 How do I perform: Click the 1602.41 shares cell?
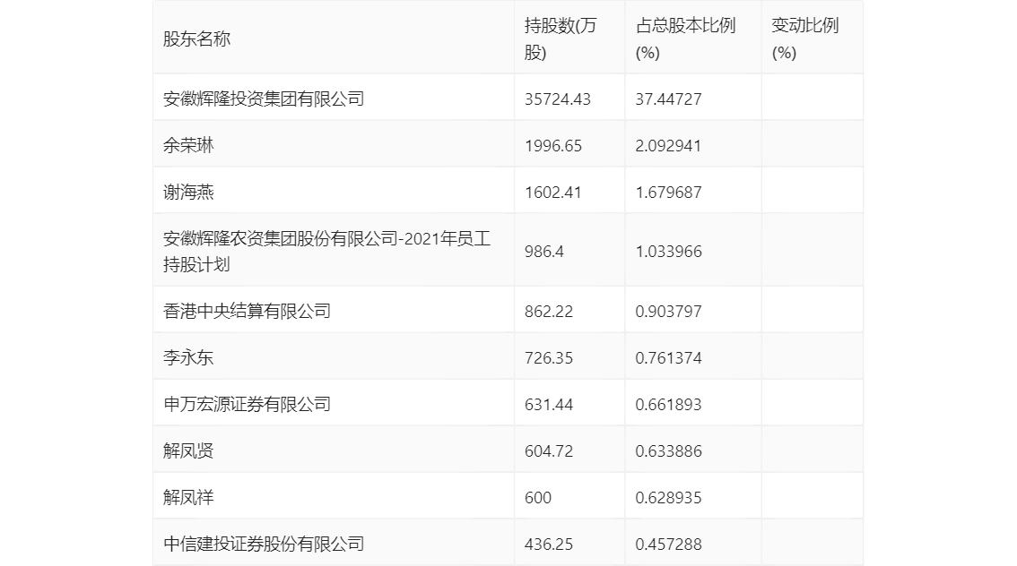(x=552, y=193)
